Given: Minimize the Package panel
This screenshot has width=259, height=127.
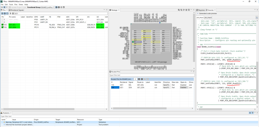Looking at the screenshot, I should pyautogui.click(x=192, y=10).
